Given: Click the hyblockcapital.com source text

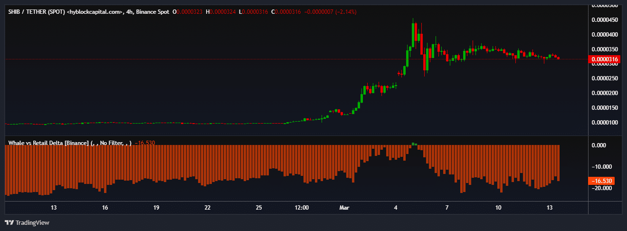Looking at the screenshot, I should pyautogui.click(x=95, y=11).
